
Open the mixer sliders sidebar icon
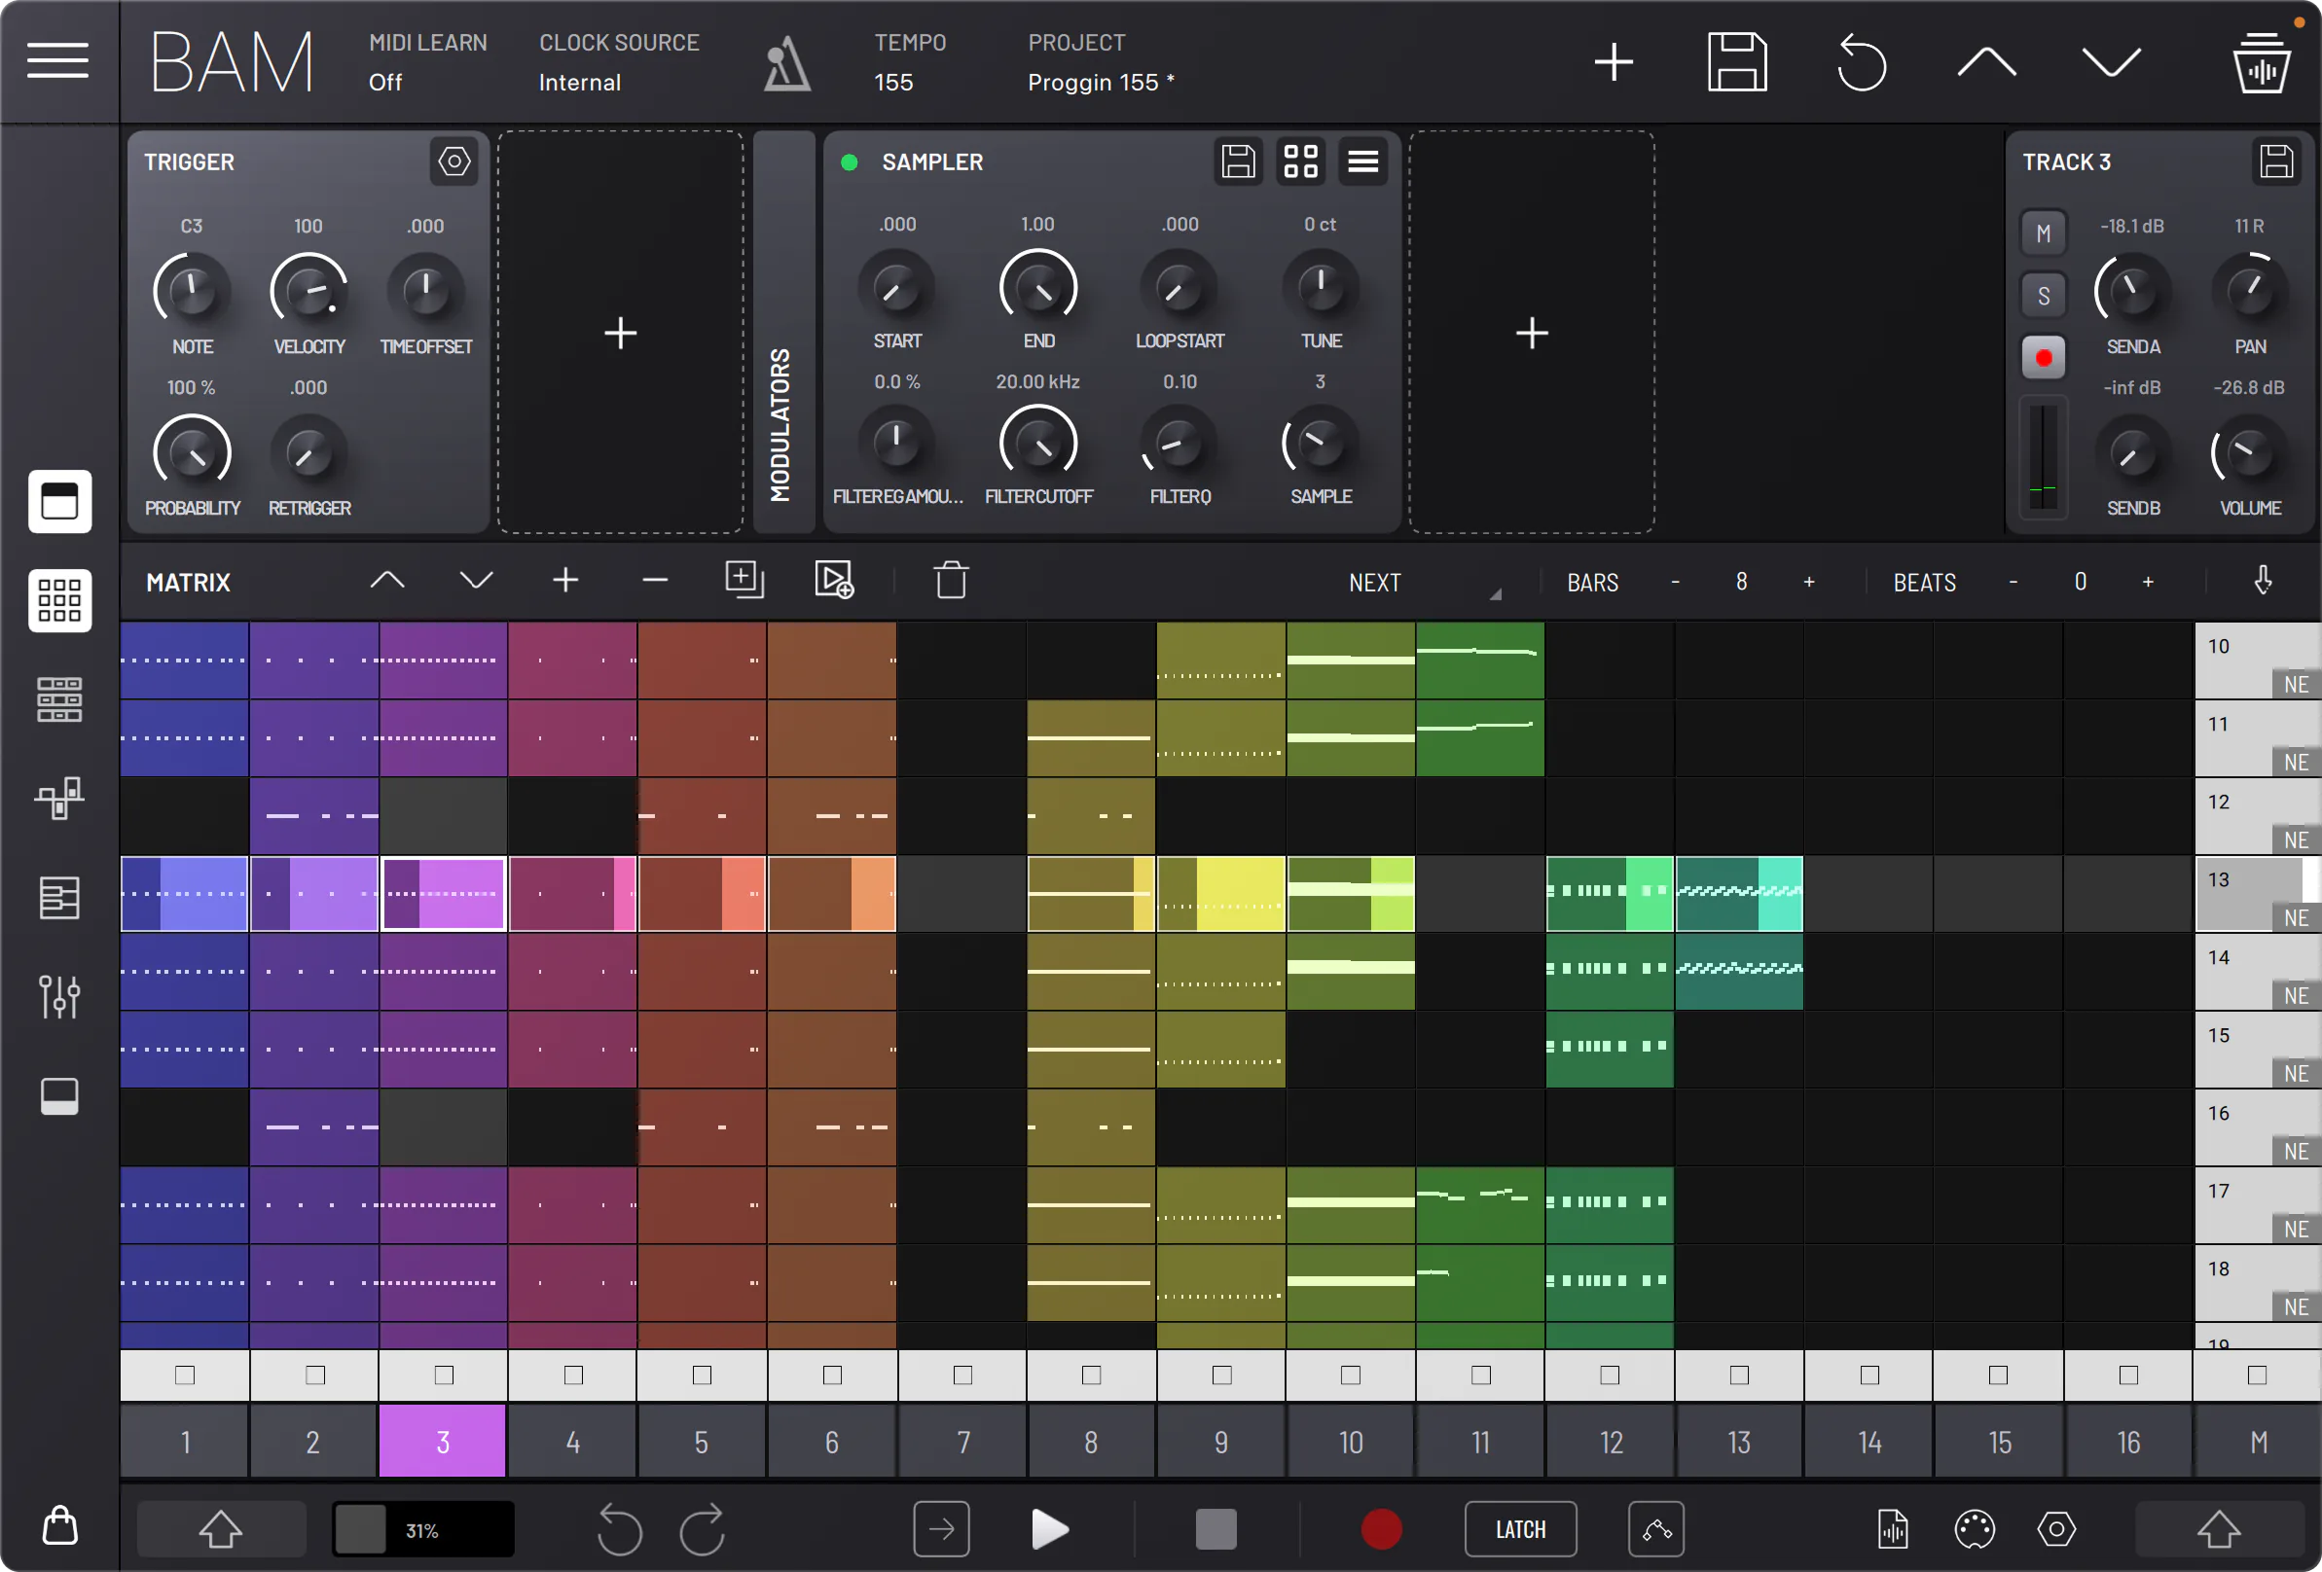[x=59, y=996]
